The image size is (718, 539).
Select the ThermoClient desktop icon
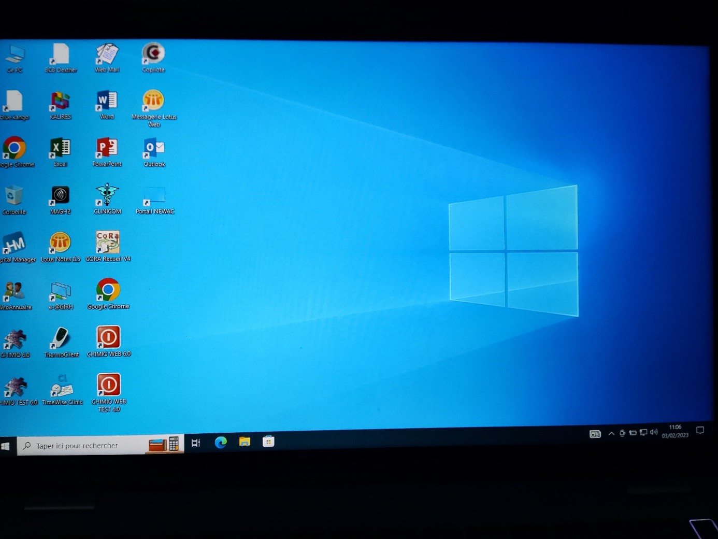point(61,338)
